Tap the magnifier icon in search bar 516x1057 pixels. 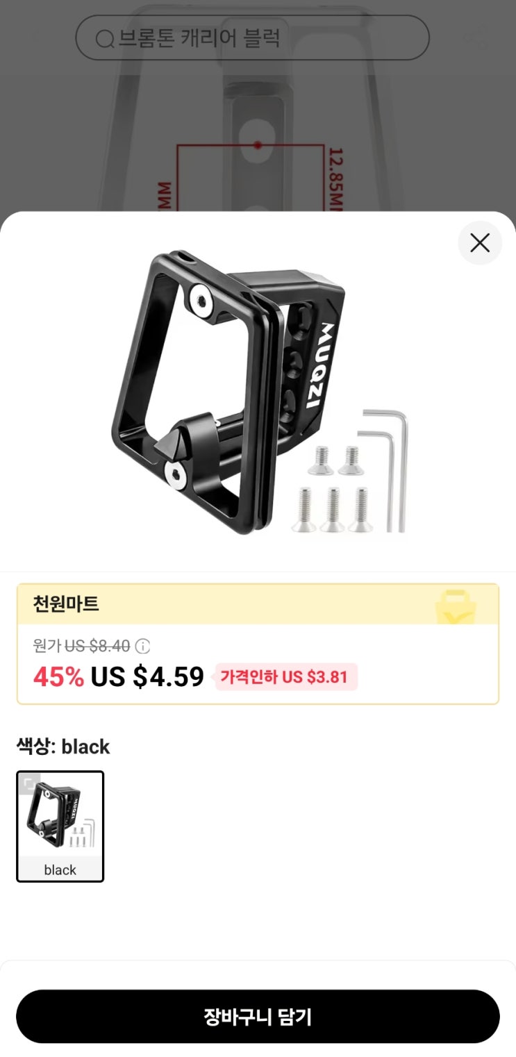pos(104,40)
